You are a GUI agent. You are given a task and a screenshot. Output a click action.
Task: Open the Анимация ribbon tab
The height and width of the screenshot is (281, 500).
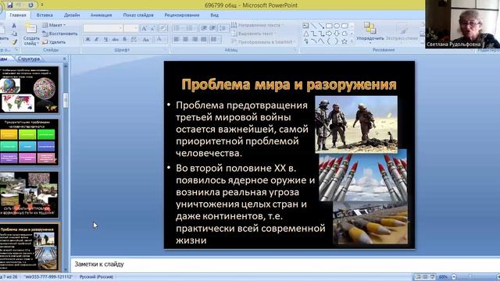pyautogui.click(x=101, y=15)
